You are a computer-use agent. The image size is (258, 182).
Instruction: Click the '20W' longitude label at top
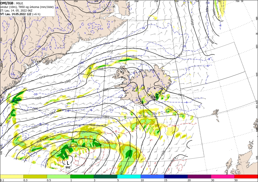(136, 1)
